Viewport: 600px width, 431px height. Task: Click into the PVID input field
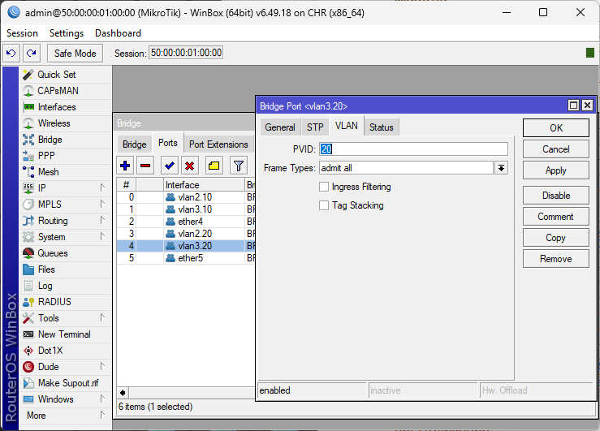coord(413,149)
